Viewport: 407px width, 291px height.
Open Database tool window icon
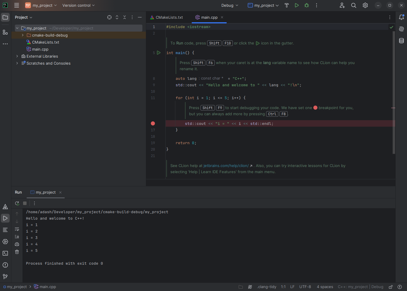pos(401,41)
